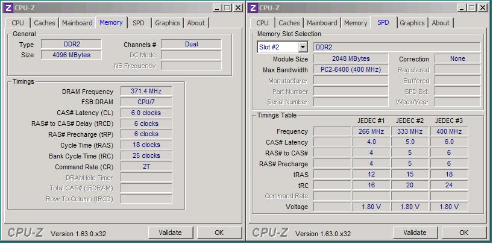Click JEDEC #2 CAS# Latency 5.0
This screenshot has width=493, height=244.
(x=410, y=142)
